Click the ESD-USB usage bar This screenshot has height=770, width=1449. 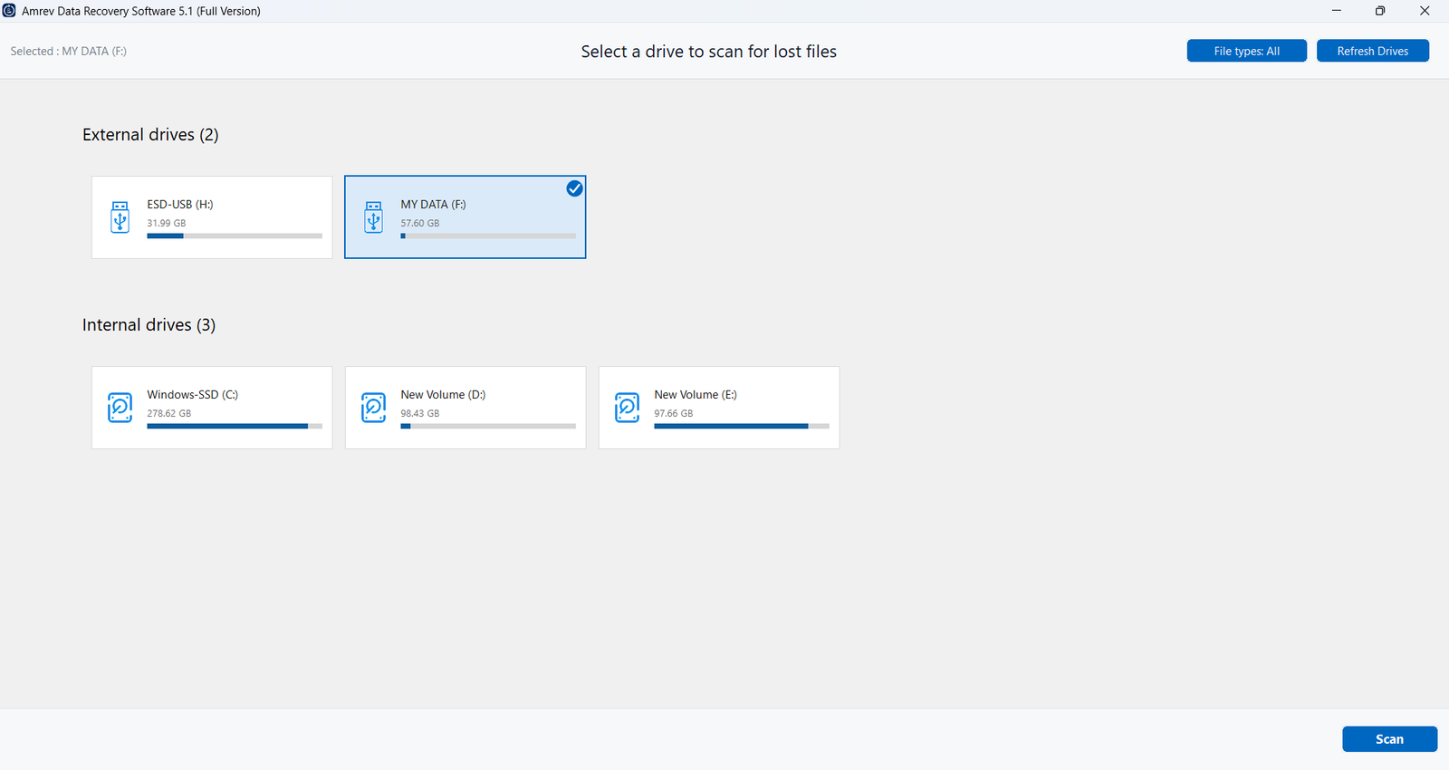point(235,236)
